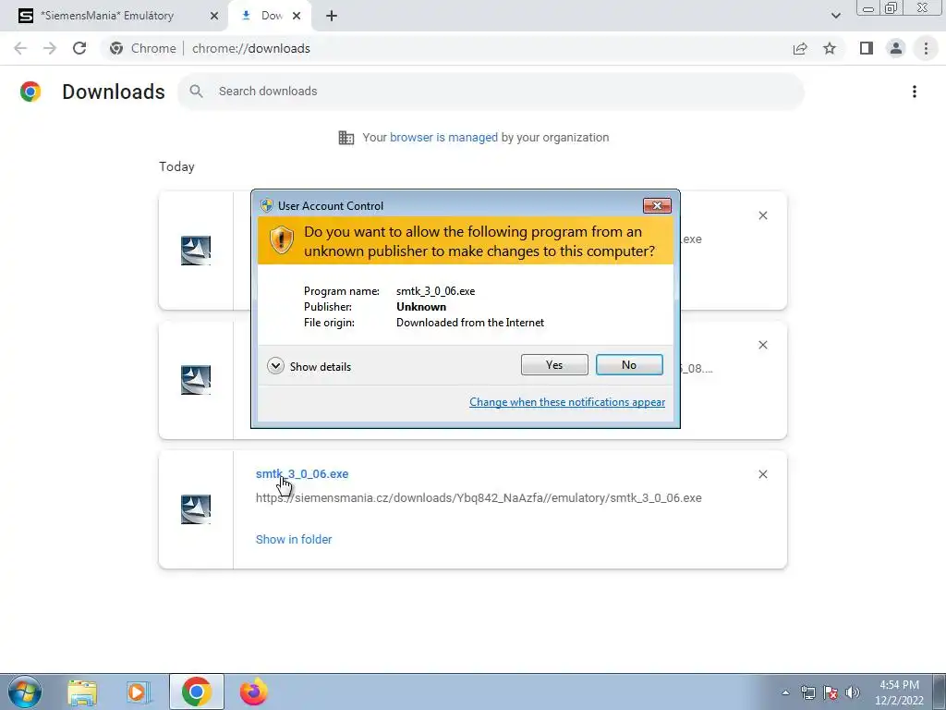Image resolution: width=946 pixels, height=710 pixels.
Task: Click program name smtk_3_0_06.exe in dialog
Action: tap(436, 291)
